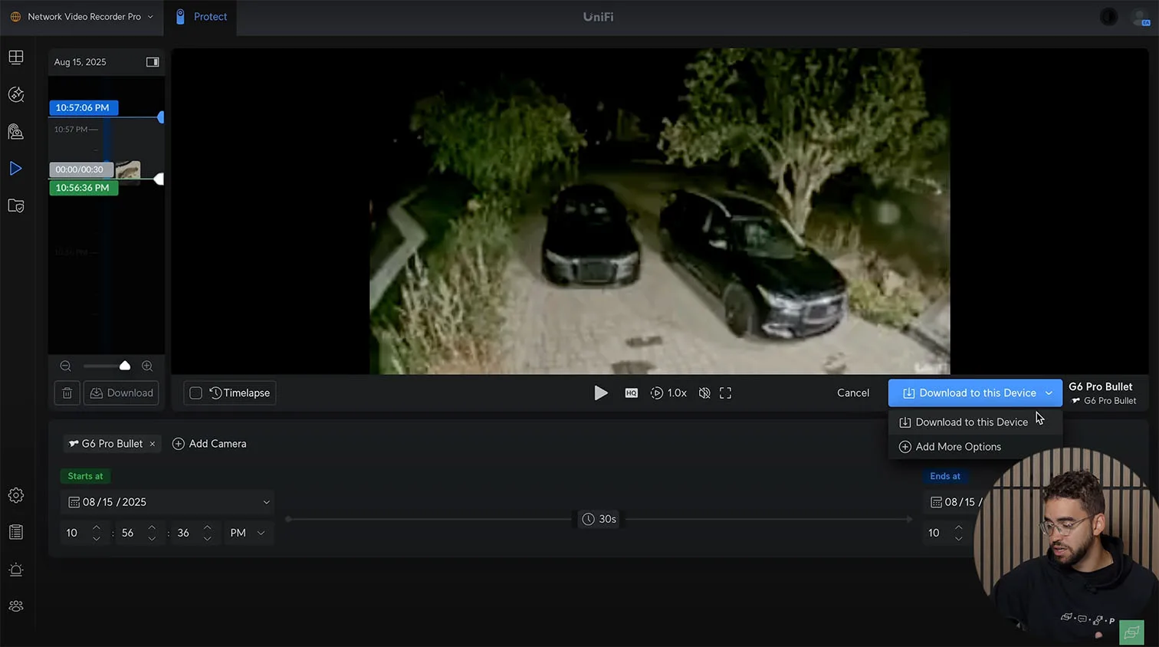Image resolution: width=1159 pixels, height=647 pixels.
Task: Enter fullscreen video mode
Action: 725,393
